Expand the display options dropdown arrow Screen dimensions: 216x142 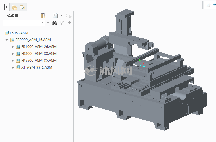pos(61,15)
